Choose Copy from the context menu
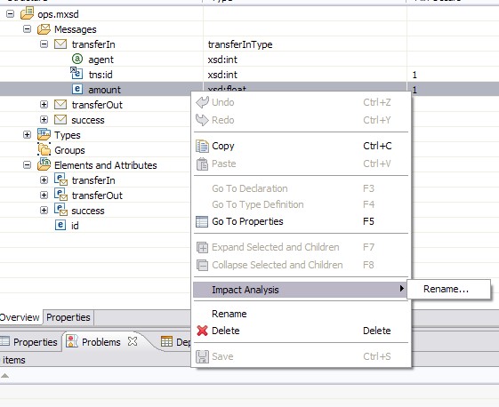499x407 pixels. point(301,146)
